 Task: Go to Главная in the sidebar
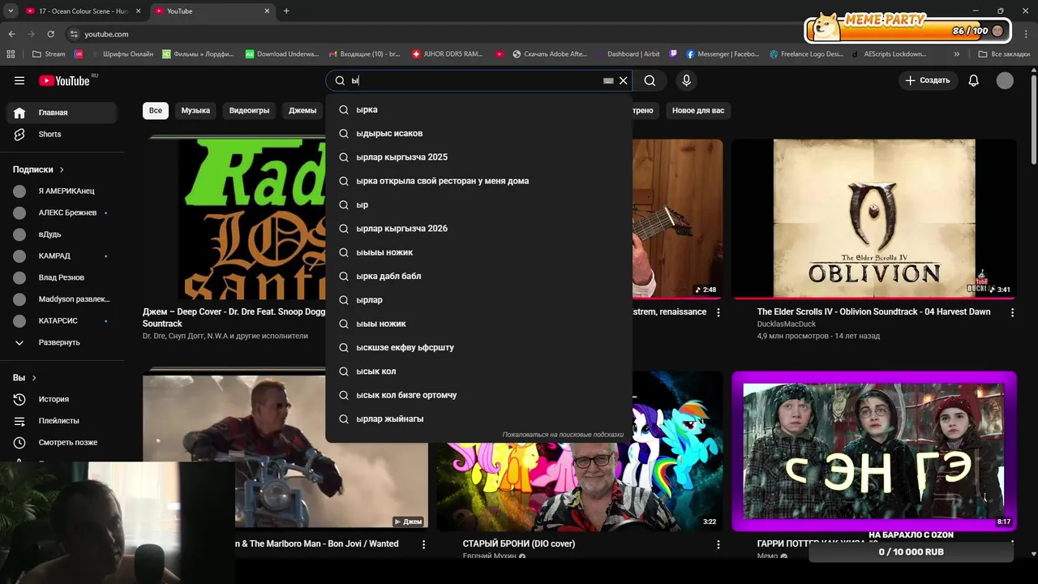62,113
